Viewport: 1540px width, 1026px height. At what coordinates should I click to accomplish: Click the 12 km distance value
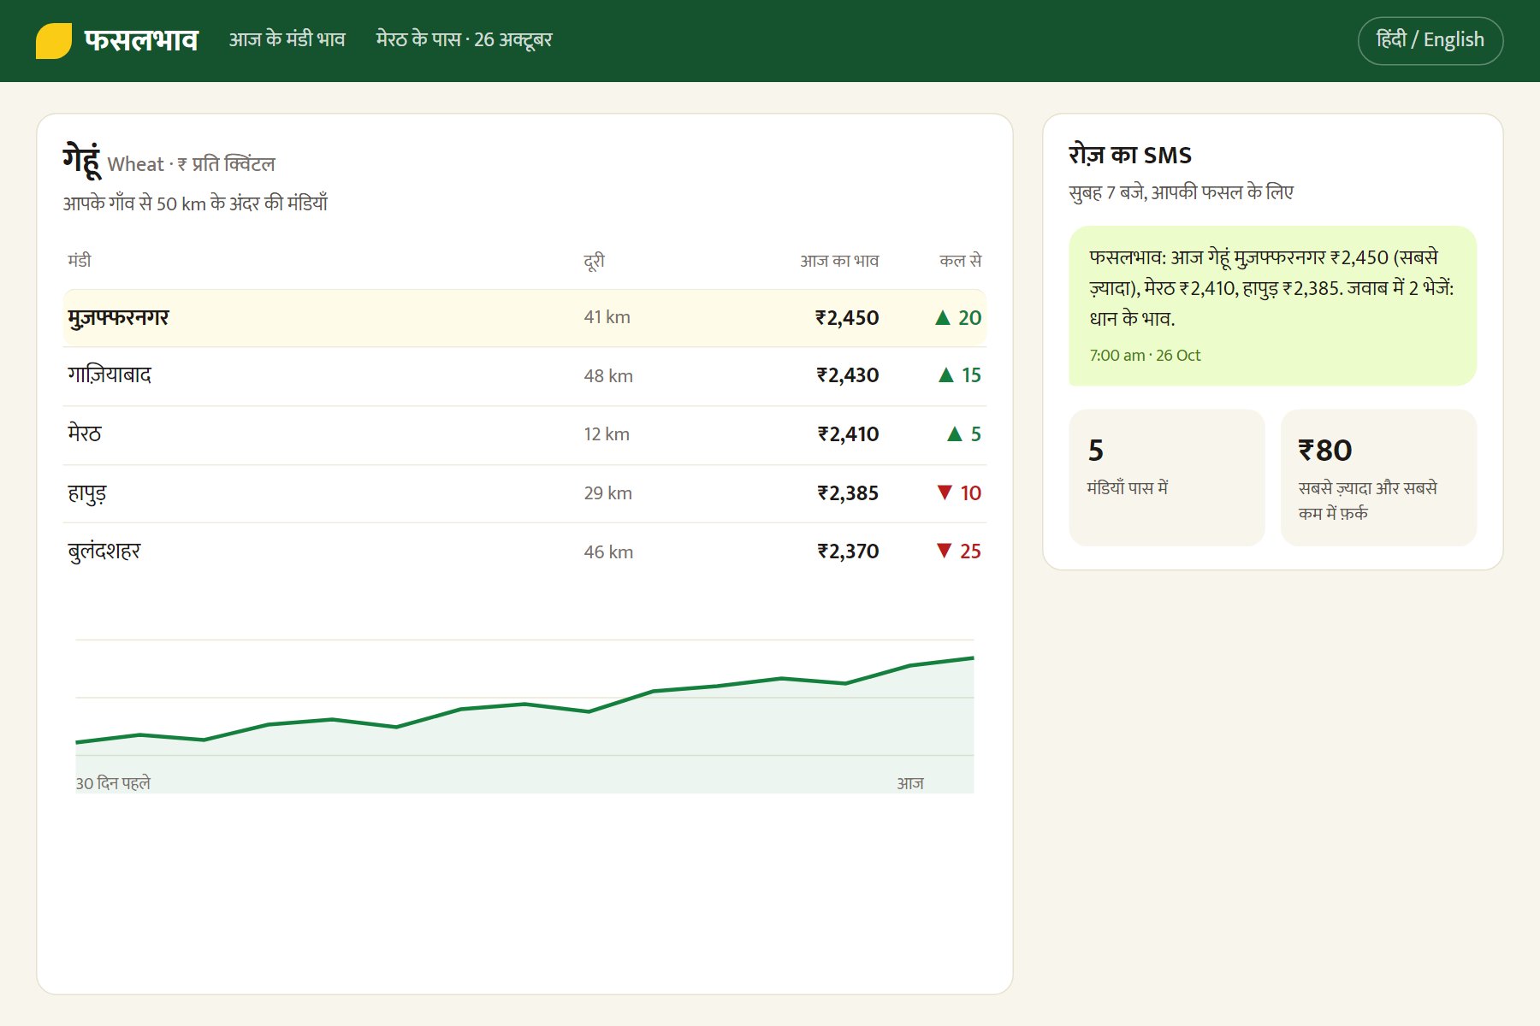tap(607, 434)
